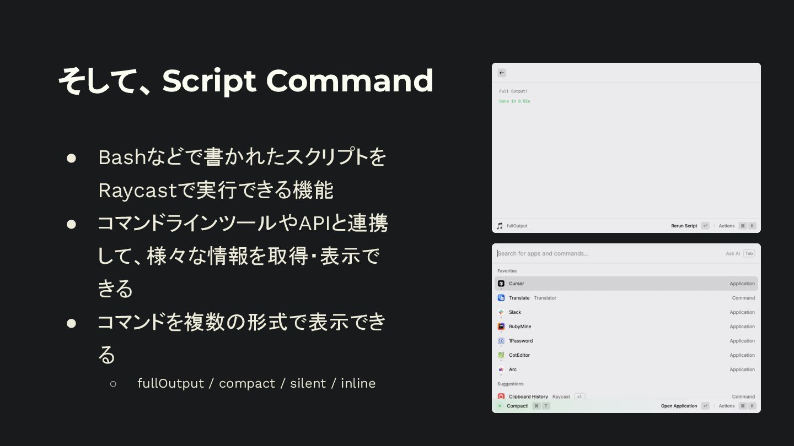This screenshot has height=446, width=794.
Task: Click the Open Application button
Action: pos(679,406)
